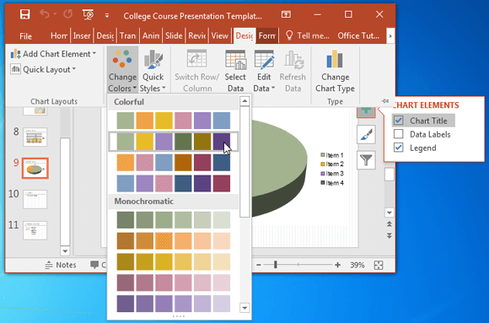The image size is (489, 323).
Task: Select slide 10 thumbnail
Action: tap(35, 199)
